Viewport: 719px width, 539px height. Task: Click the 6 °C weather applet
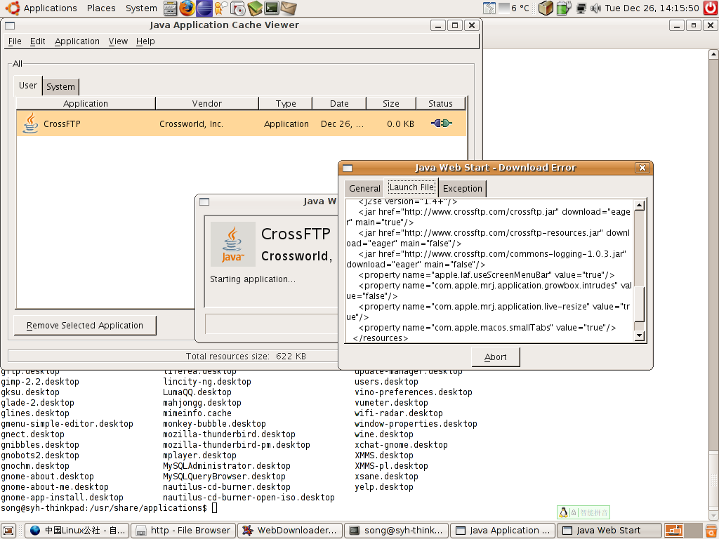[514, 8]
